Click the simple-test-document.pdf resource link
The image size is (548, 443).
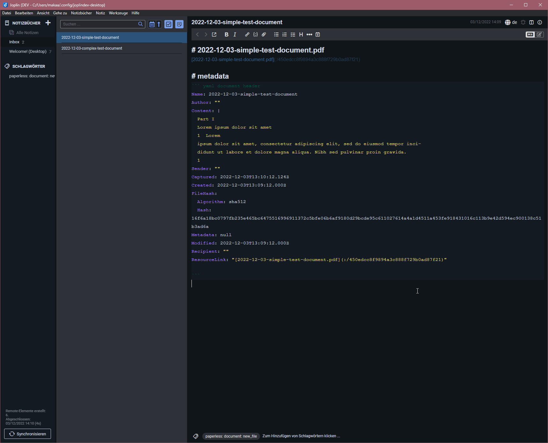232,60
